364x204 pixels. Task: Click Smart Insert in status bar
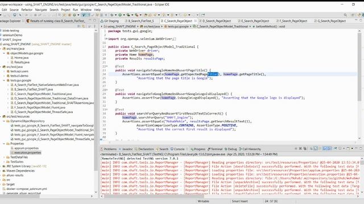coord(239,201)
